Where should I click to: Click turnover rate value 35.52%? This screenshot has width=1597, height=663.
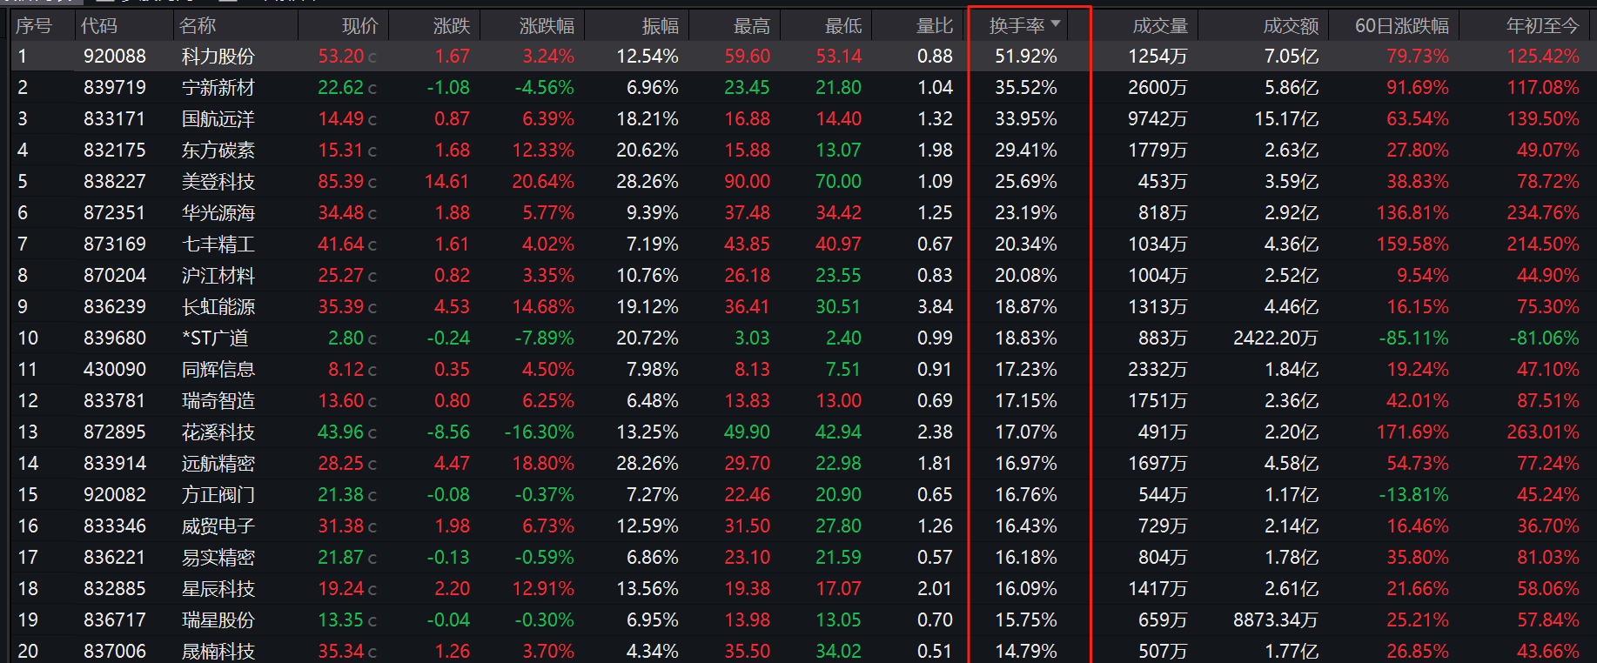coord(1026,88)
